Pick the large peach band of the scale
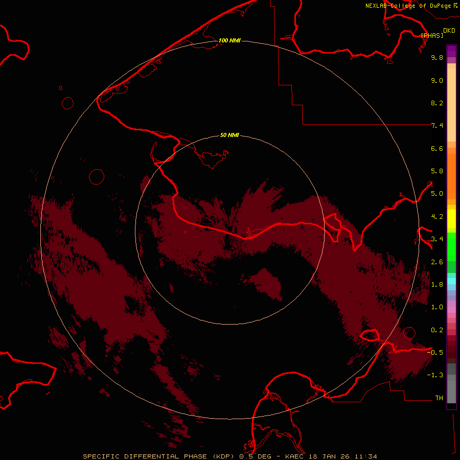 pos(451,105)
